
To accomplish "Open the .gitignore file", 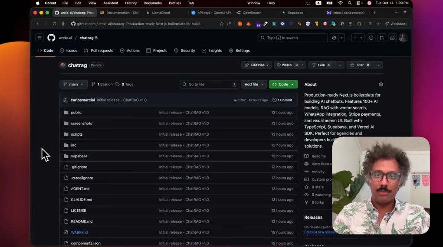I will pos(79,167).
